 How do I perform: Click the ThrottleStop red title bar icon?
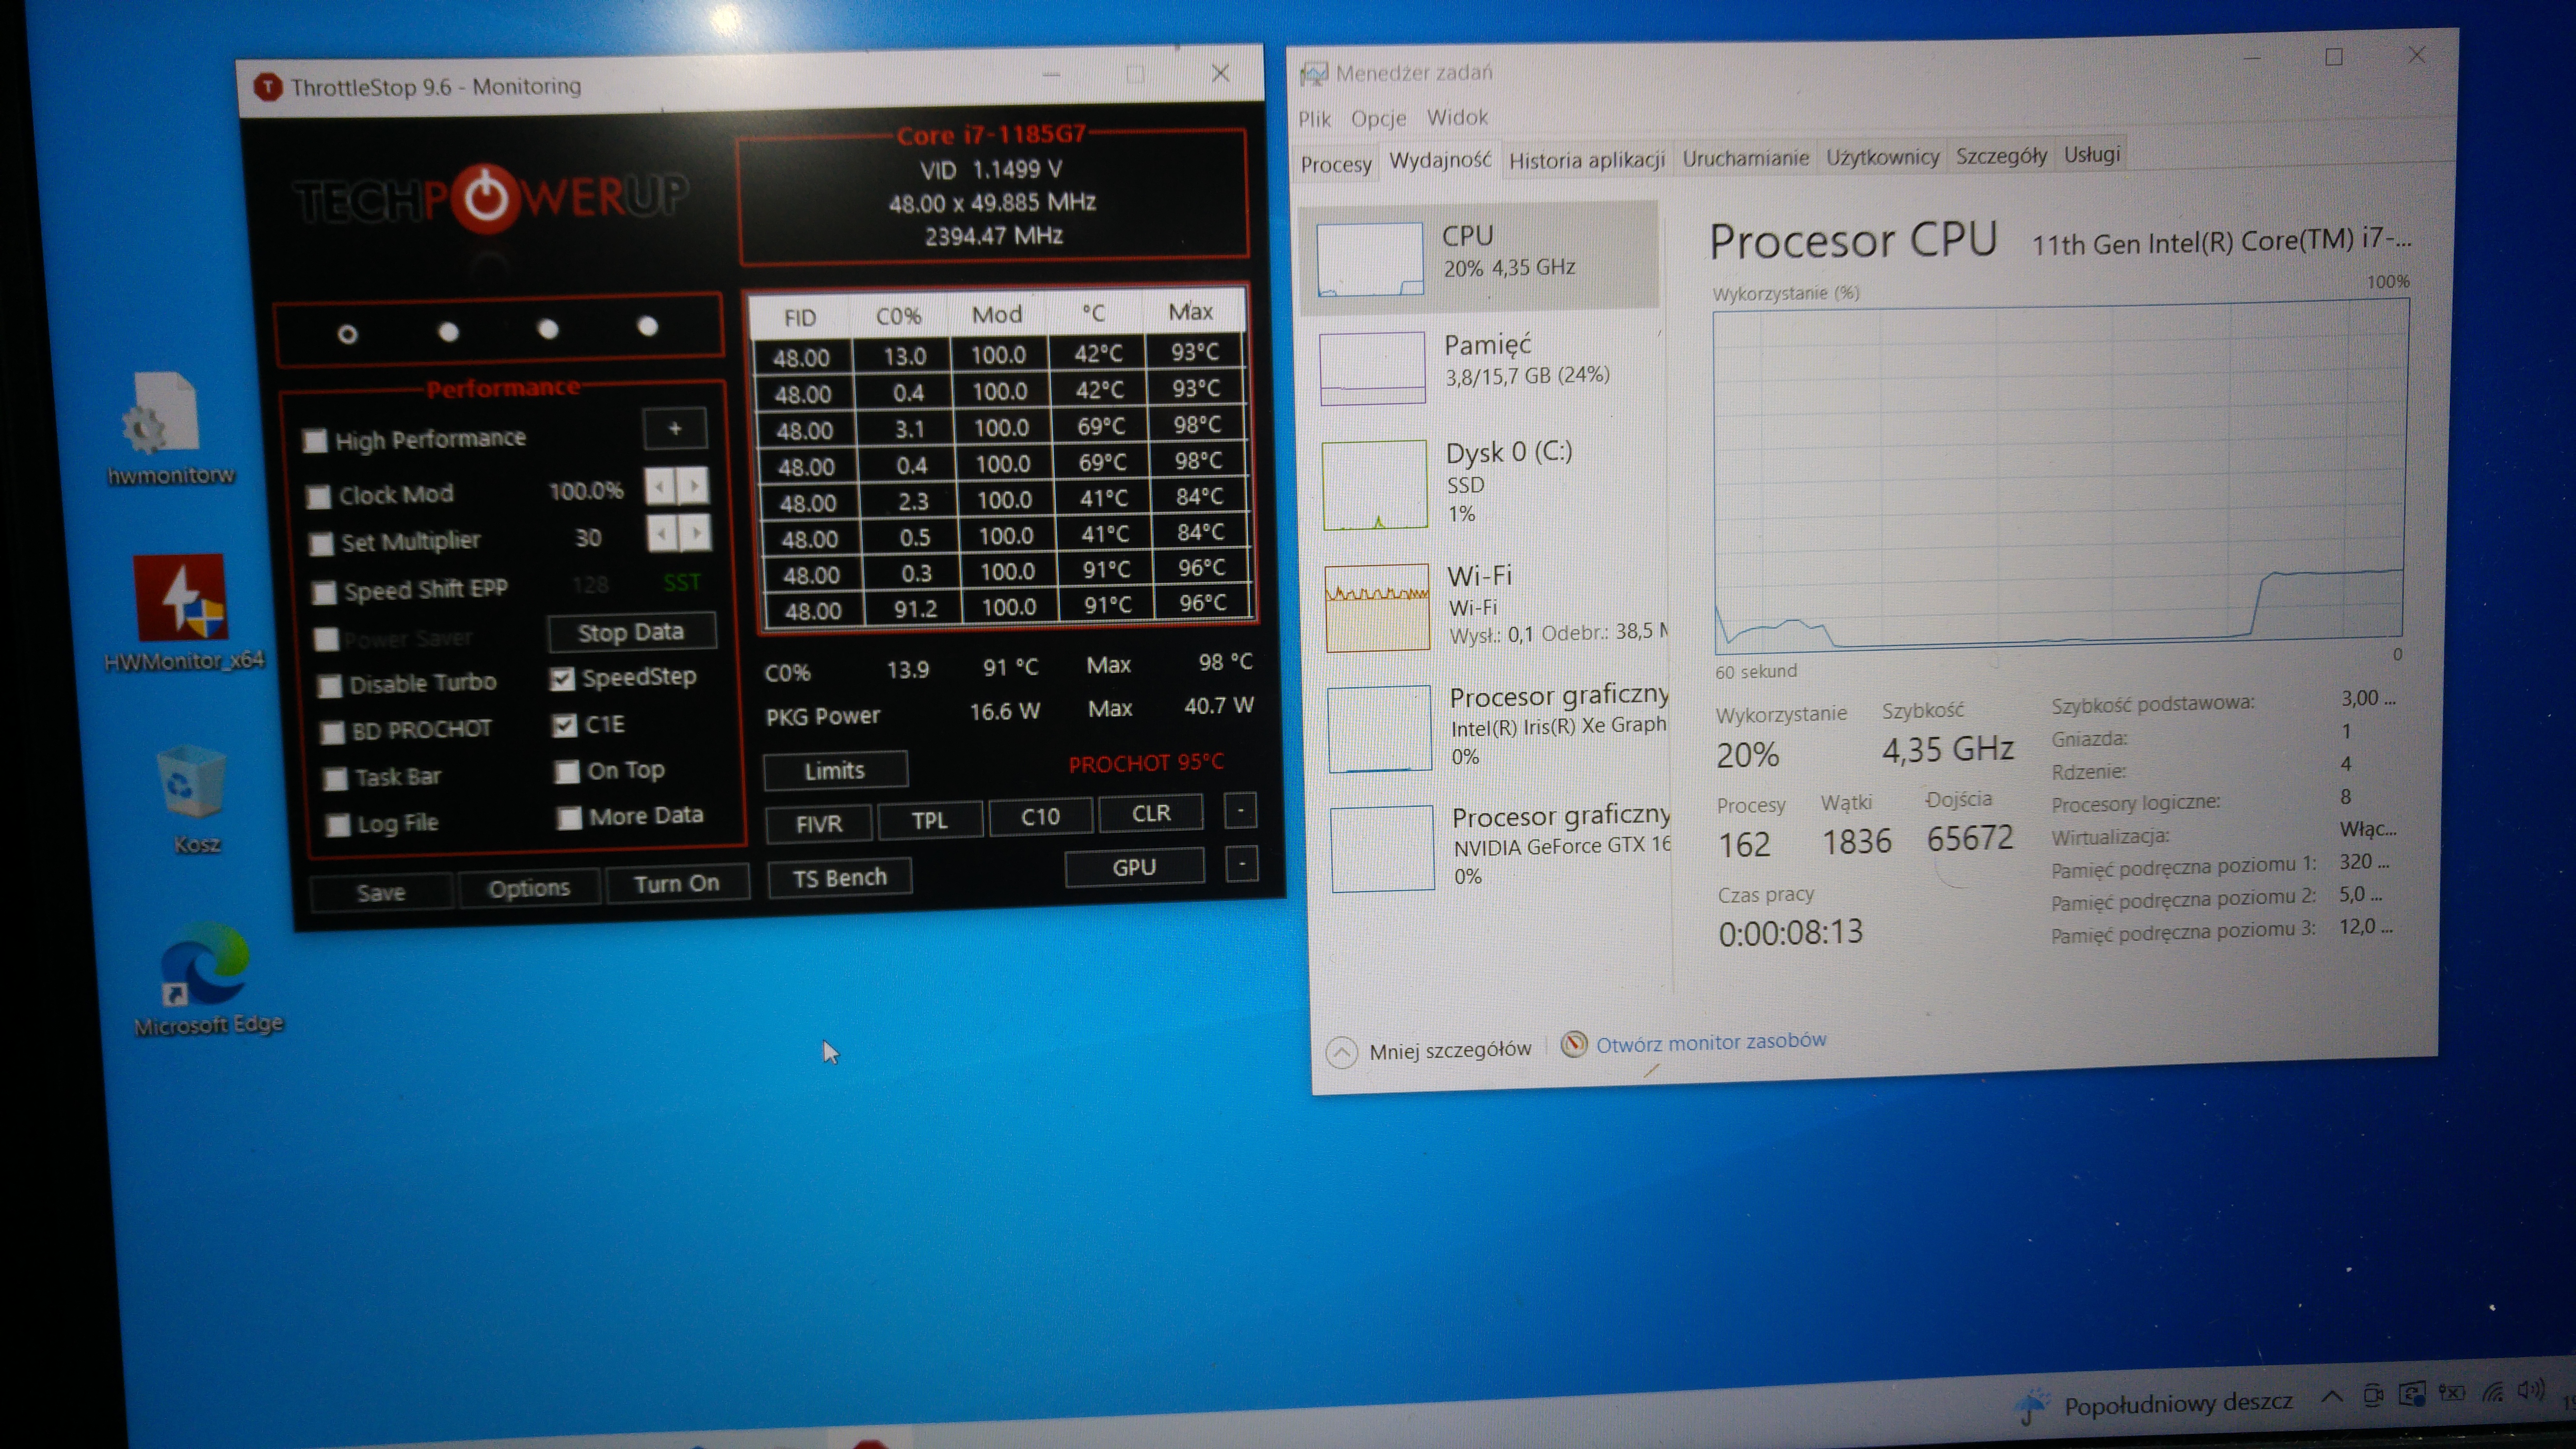coord(267,87)
